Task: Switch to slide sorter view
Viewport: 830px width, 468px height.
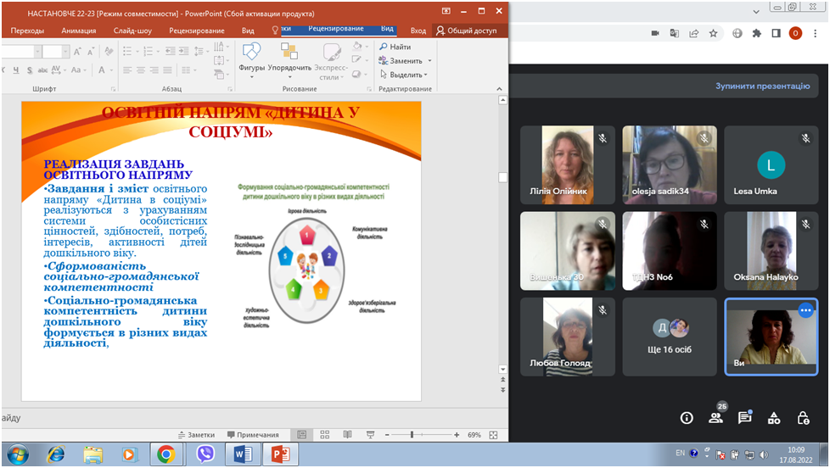Action: tap(325, 435)
